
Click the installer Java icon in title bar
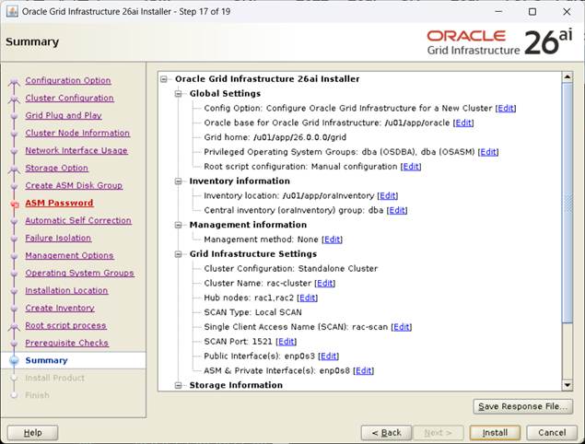tap(12, 12)
